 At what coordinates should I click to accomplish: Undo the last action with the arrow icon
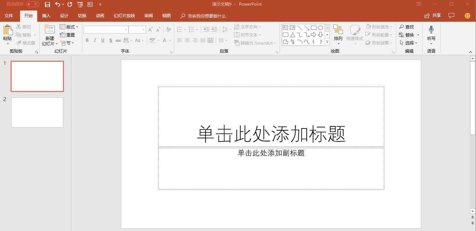pos(57,4)
